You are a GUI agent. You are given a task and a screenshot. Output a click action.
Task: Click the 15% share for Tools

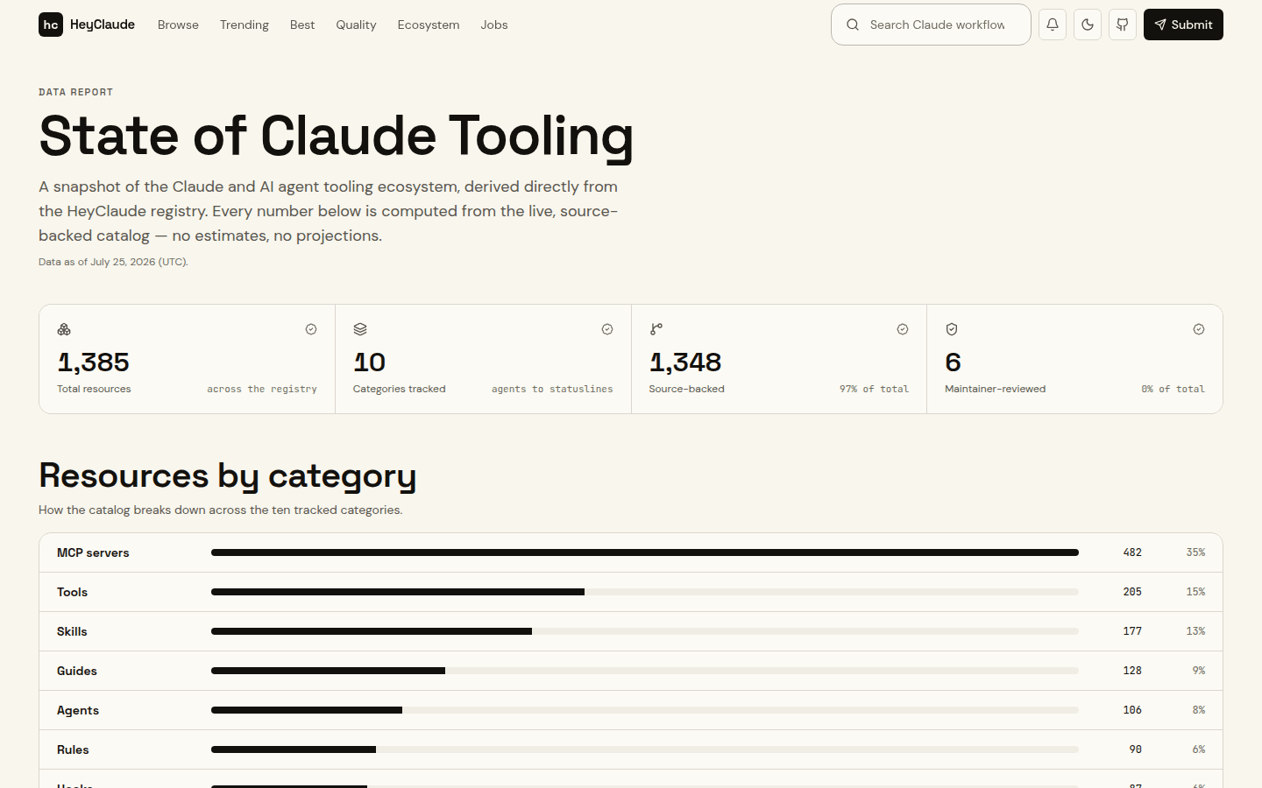point(1195,592)
